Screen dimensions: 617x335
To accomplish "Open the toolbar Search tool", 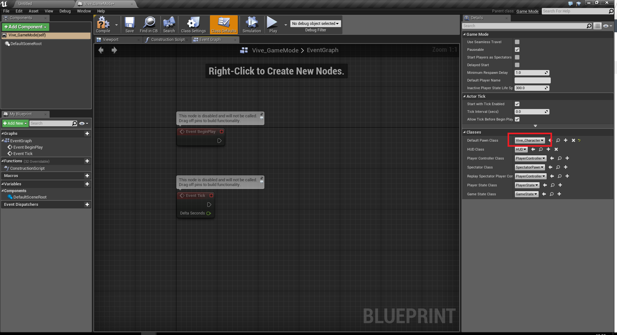I will (169, 25).
